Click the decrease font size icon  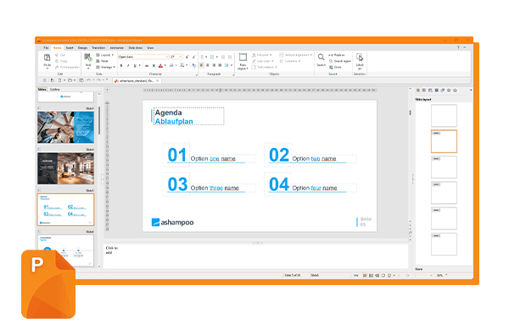193,57
